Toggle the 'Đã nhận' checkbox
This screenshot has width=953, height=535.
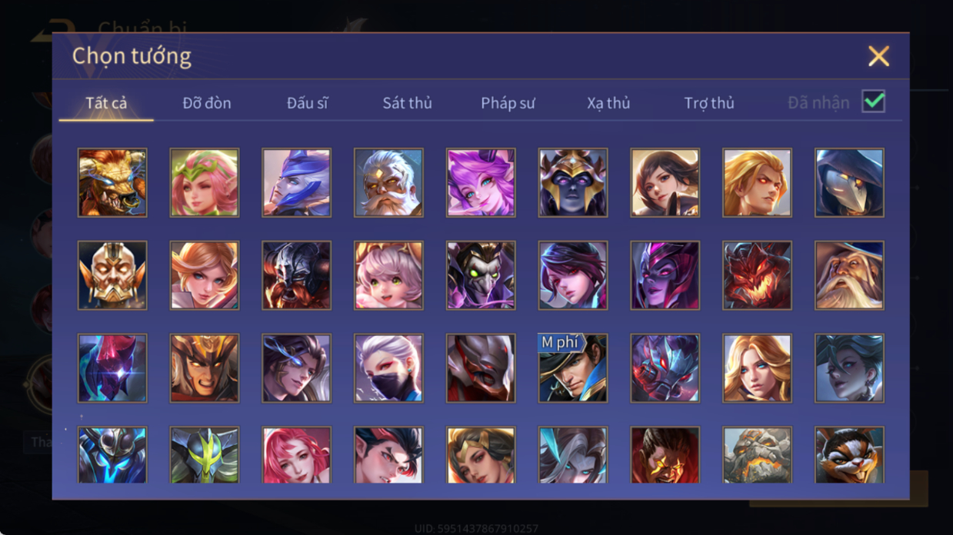point(873,101)
